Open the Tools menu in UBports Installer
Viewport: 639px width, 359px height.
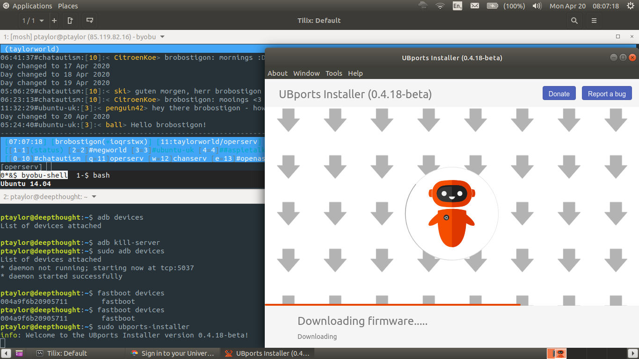tap(334, 73)
